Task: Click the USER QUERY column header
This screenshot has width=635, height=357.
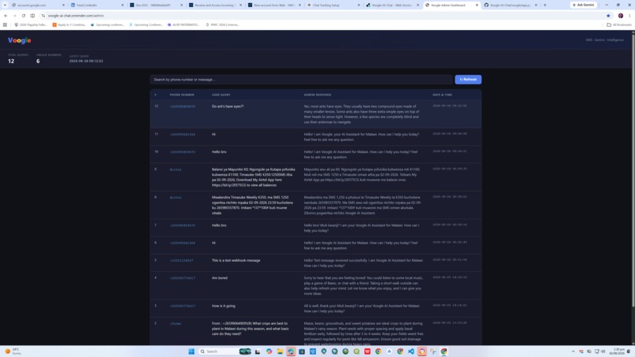Action: tap(221, 95)
